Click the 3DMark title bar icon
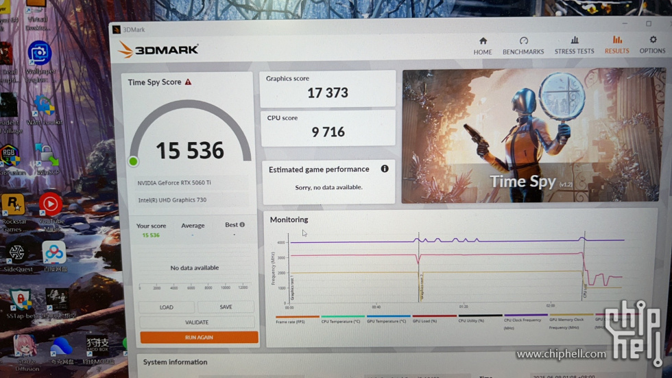The height and width of the screenshot is (378, 672). (116, 29)
